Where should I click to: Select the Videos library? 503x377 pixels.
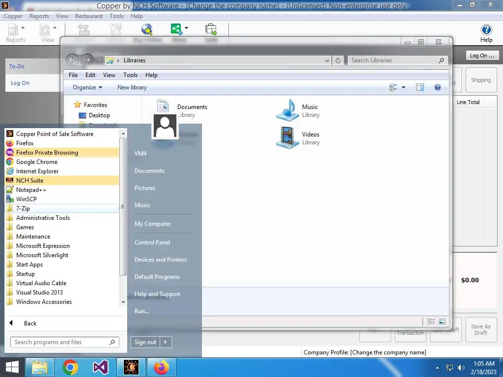(x=298, y=138)
